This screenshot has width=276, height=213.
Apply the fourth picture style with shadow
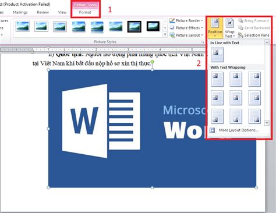pos(79,26)
